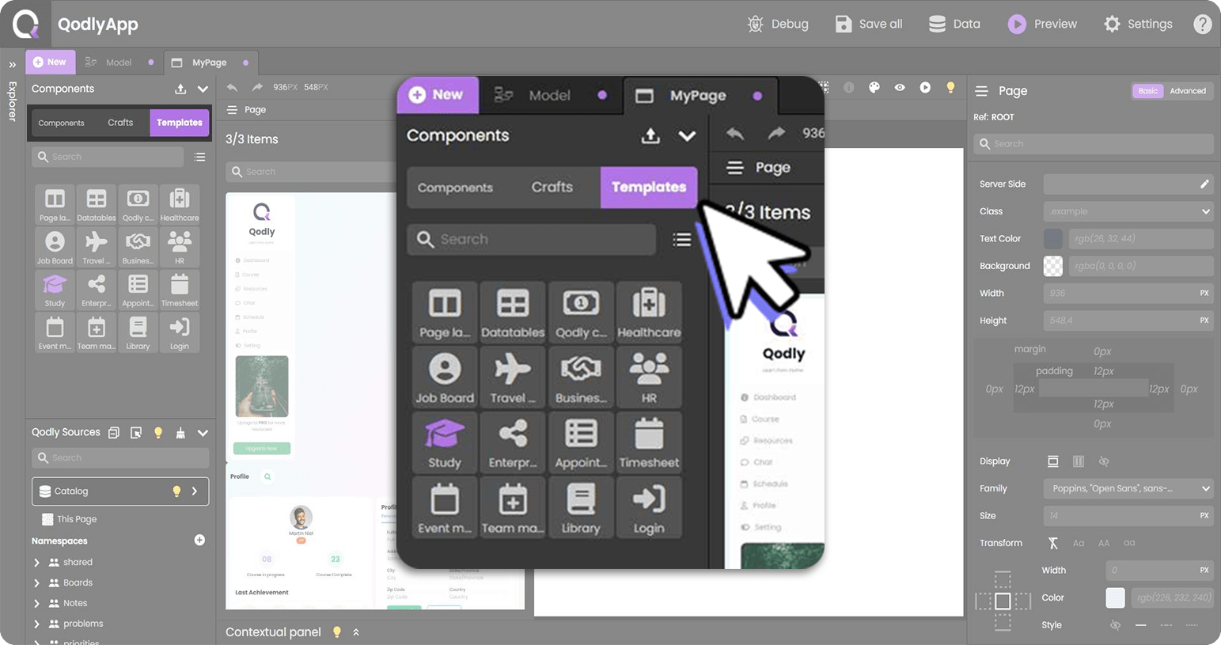This screenshot has height=645, width=1221.
Task: Select the Job Board template
Action: [55, 247]
